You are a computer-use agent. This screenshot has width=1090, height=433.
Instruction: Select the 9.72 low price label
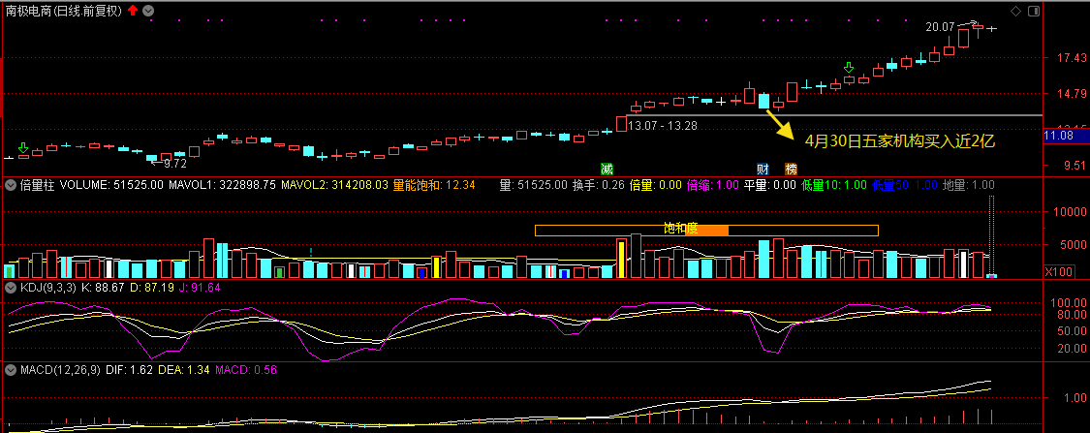click(174, 164)
